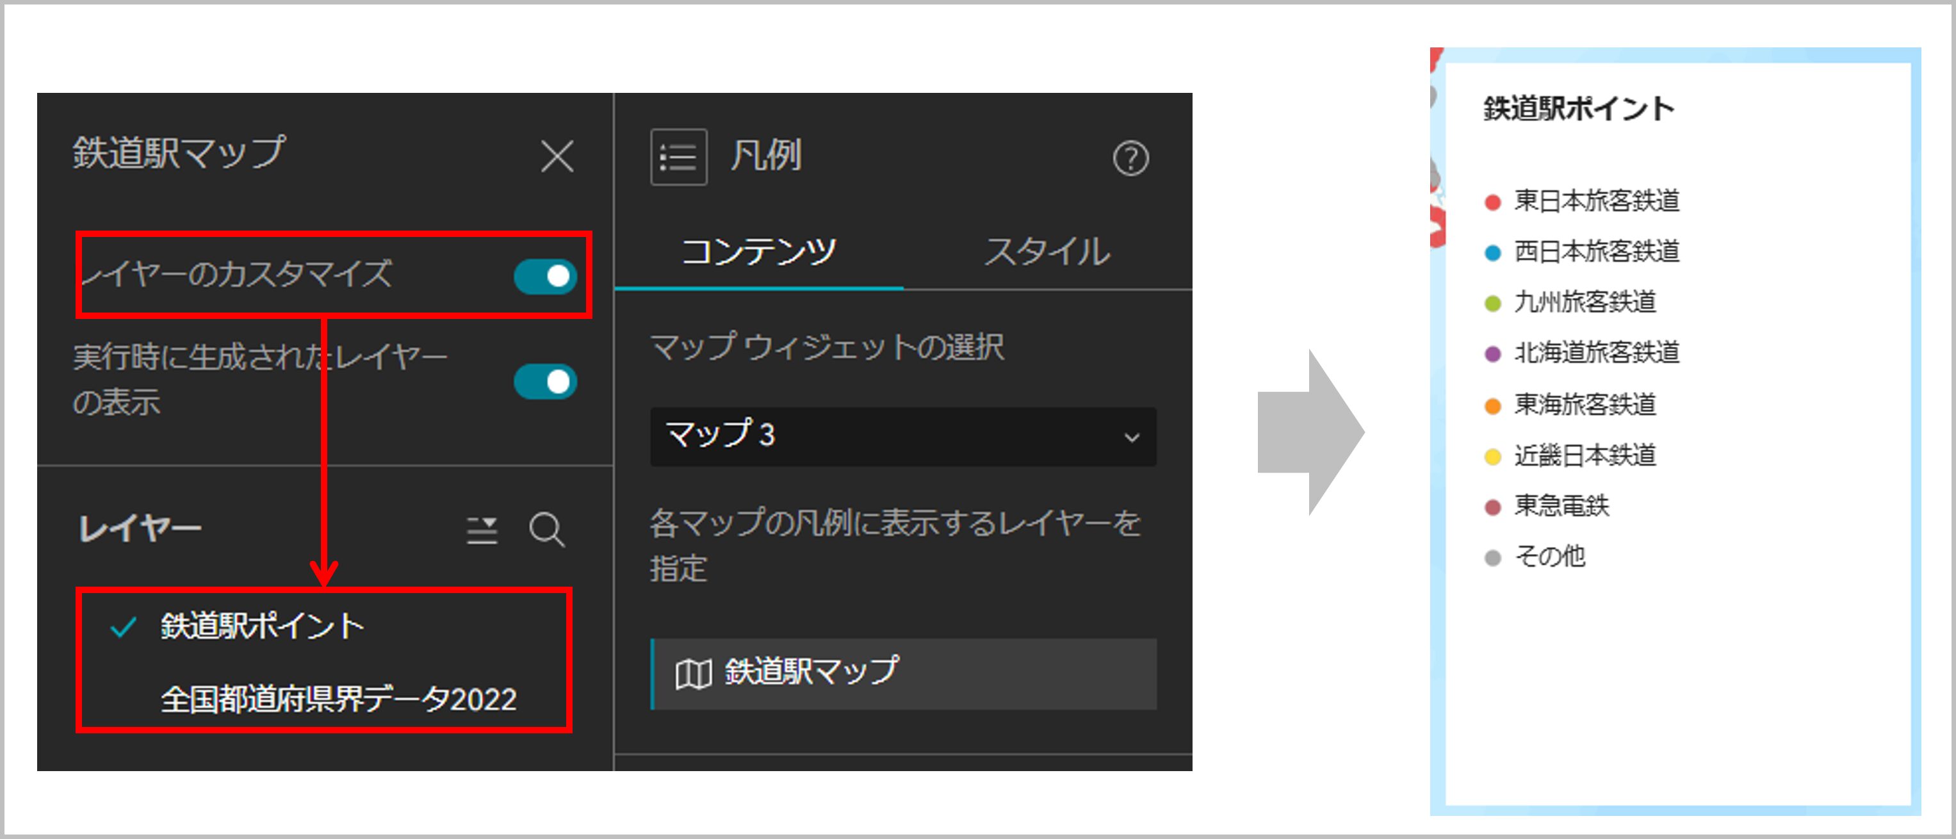Image resolution: width=1956 pixels, height=839 pixels.
Task: Click the purple 北海道旅客鉄道 legend swatch
Action: point(1492,354)
